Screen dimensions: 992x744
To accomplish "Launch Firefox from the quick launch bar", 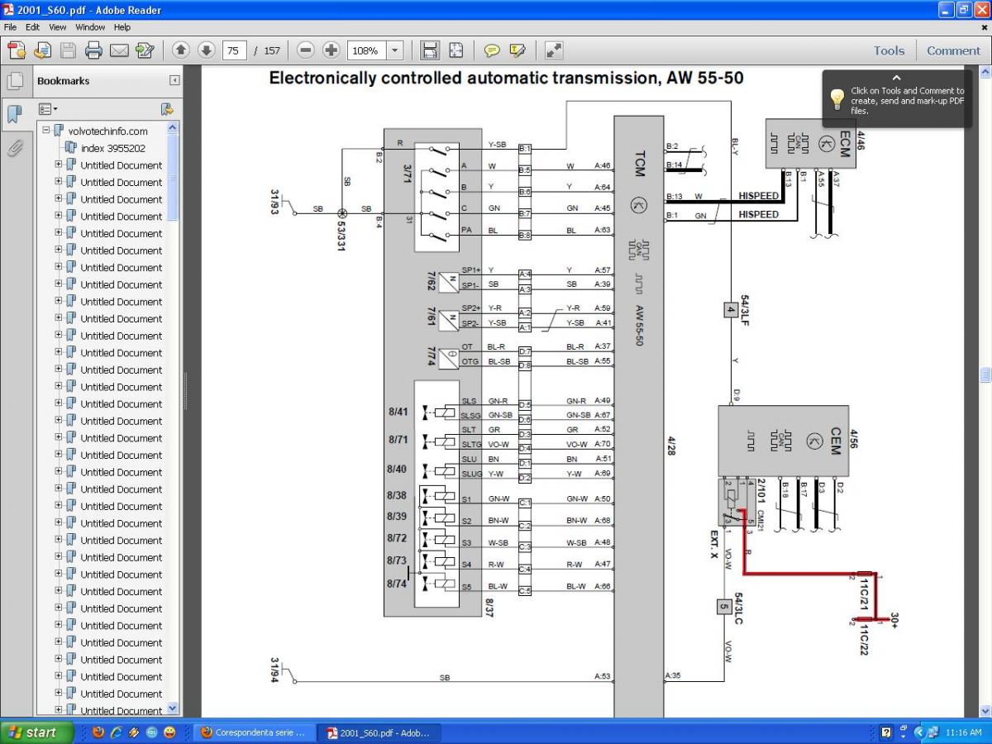I will 98,732.
